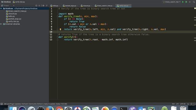Open Finder from the Dock
This screenshot has width=196, height=110.
click(x=13, y=108)
